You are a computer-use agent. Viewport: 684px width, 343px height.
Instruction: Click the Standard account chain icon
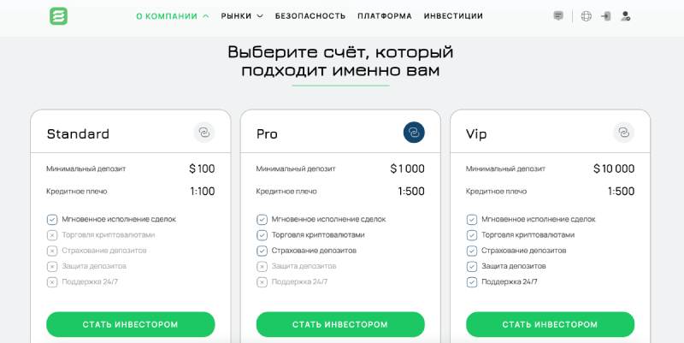tap(203, 133)
